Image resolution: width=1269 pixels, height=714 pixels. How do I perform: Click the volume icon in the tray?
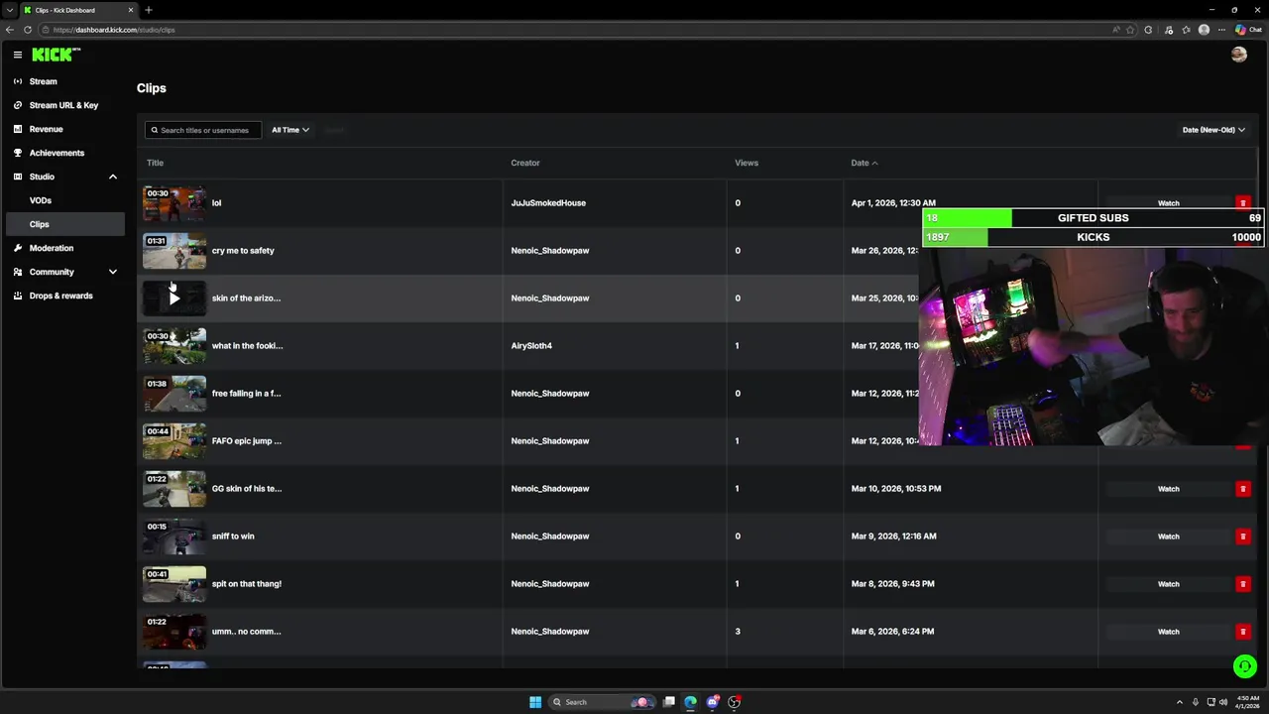tap(1222, 702)
